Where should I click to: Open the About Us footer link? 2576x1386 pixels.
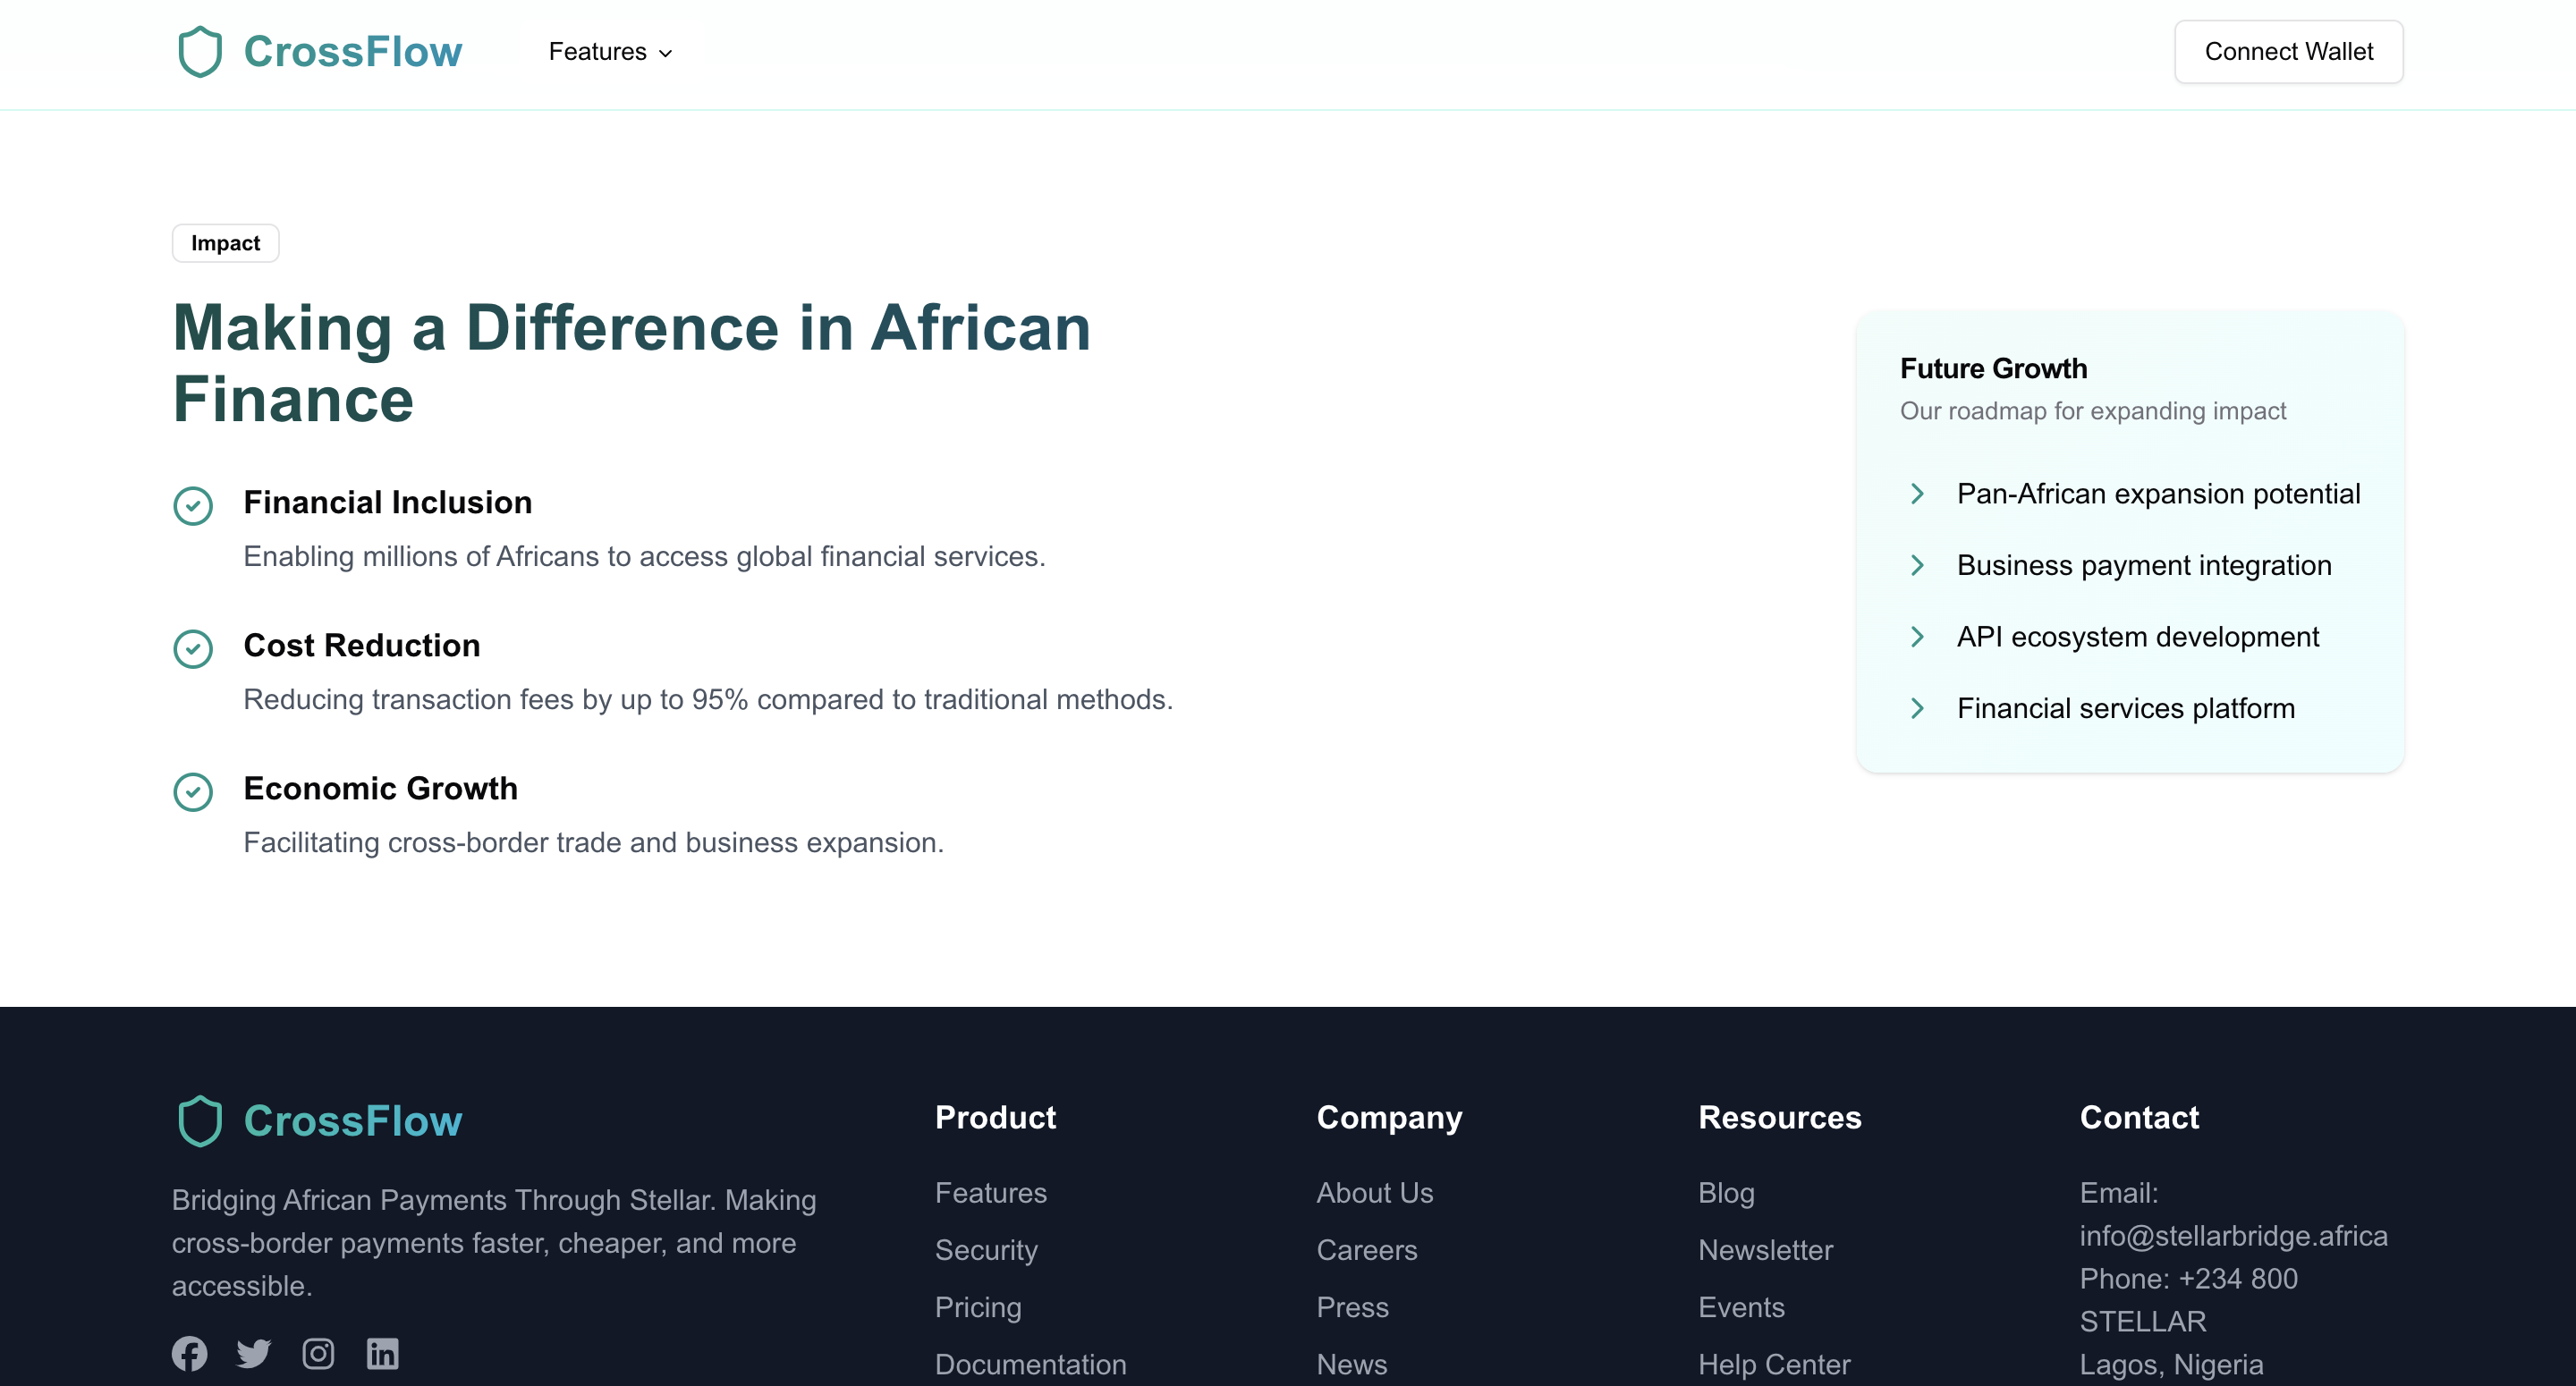pos(1374,1193)
